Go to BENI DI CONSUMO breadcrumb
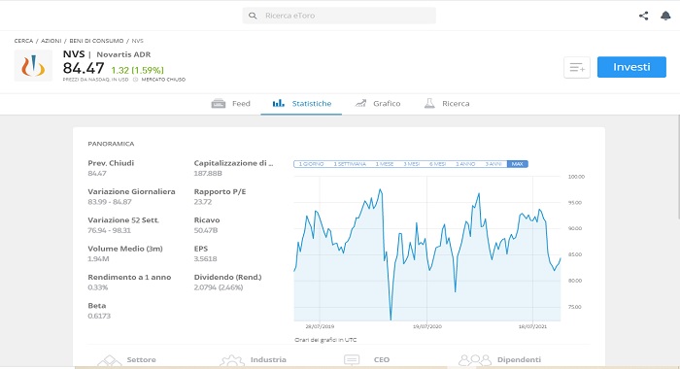Image resolution: width=680 pixels, height=369 pixels. (x=96, y=41)
